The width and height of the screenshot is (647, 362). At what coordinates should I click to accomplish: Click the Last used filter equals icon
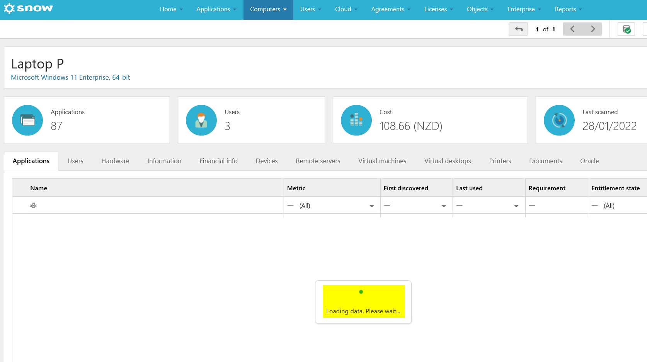[460, 205]
